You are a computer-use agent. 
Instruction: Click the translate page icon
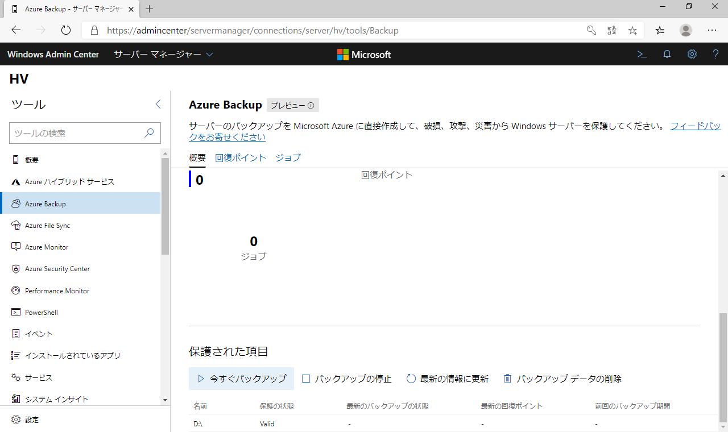click(x=612, y=31)
